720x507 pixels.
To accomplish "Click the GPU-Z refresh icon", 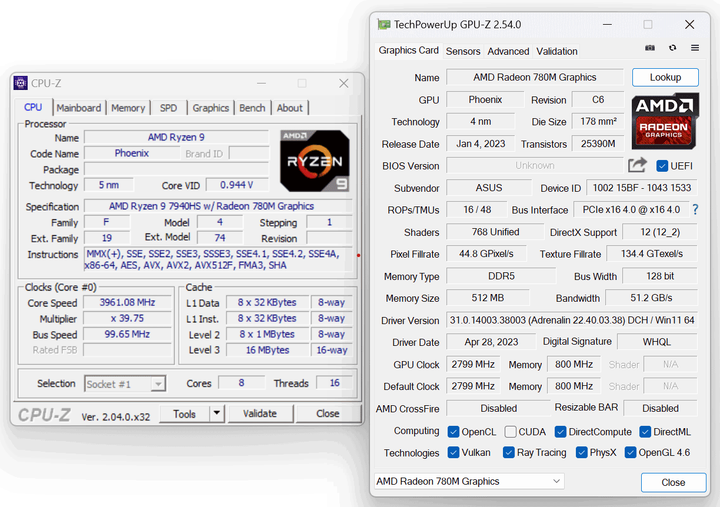I will pyautogui.click(x=672, y=48).
